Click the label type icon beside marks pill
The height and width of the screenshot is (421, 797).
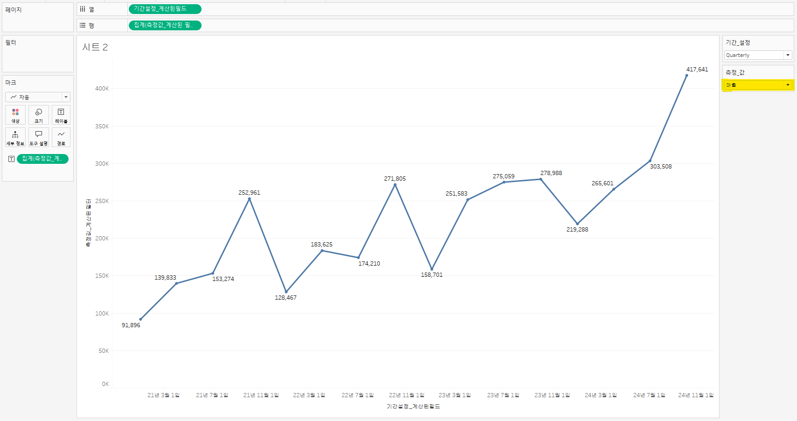pyautogui.click(x=12, y=159)
